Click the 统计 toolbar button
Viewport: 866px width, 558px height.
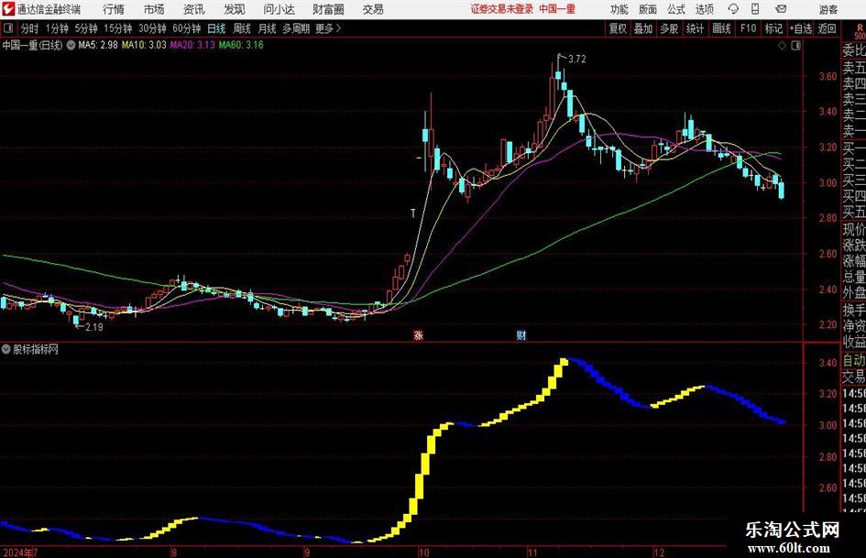(x=695, y=28)
